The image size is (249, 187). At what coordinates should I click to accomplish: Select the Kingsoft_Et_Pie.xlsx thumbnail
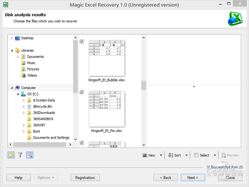[107, 109]
